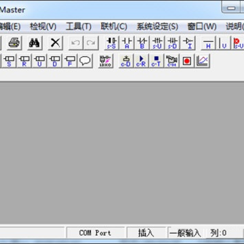This screenshot has height=244, width=244.
Task: Insert the Set coil S
Action: [x=9, y=61]
